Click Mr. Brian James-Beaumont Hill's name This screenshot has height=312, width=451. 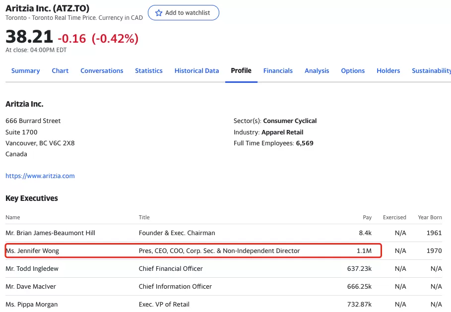[50, 233]
